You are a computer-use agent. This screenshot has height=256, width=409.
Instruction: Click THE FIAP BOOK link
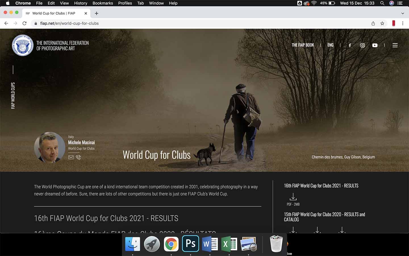pos(303,45)
